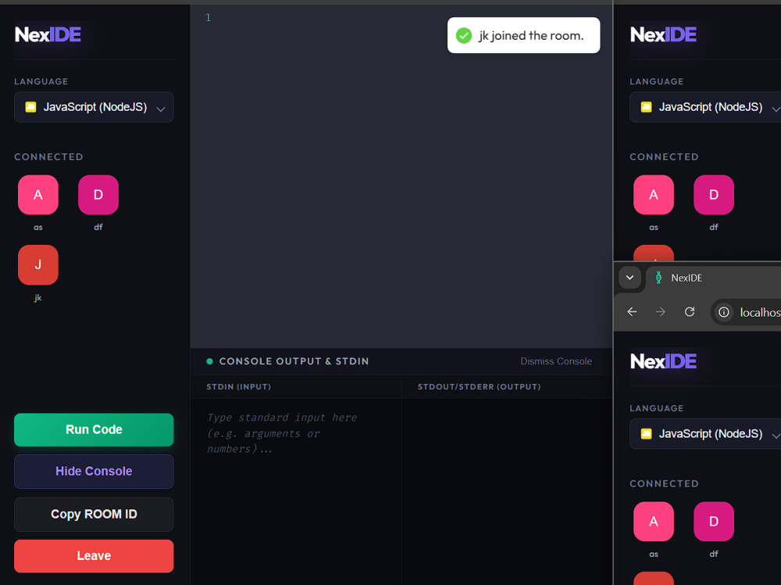The width and height of the screenshot is (781, 585).
Task: Switch to the NexIDE browser tab
Action: click(713, 278)
